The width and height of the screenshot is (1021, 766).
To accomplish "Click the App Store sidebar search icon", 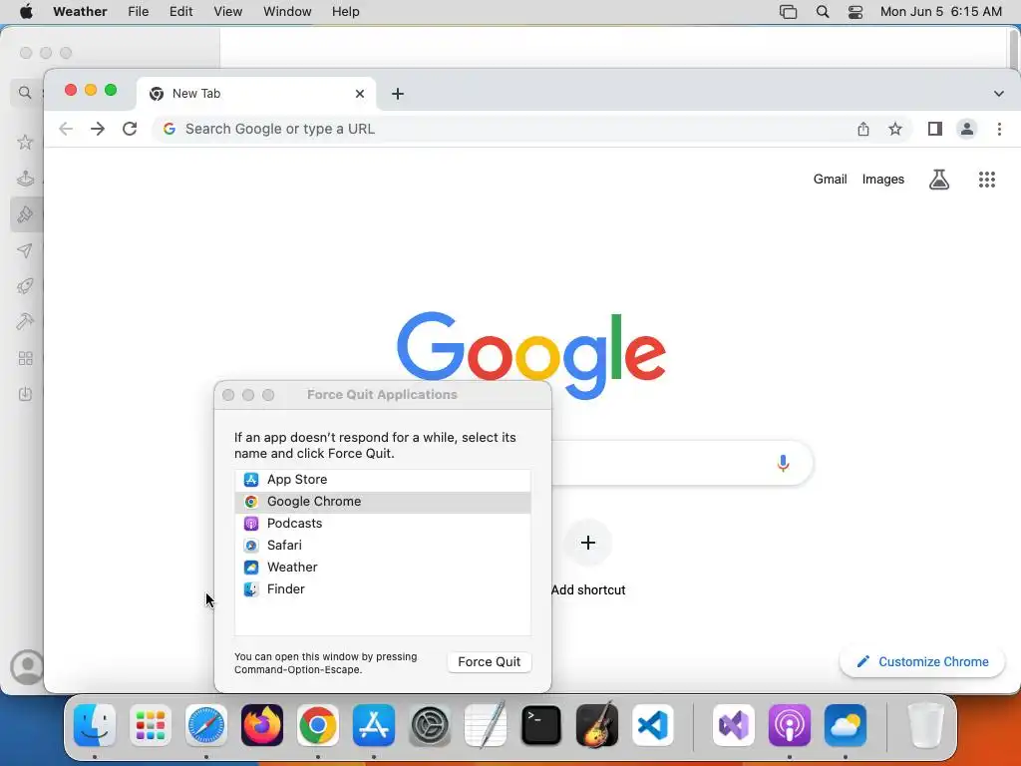I will [x=25, y=93].
